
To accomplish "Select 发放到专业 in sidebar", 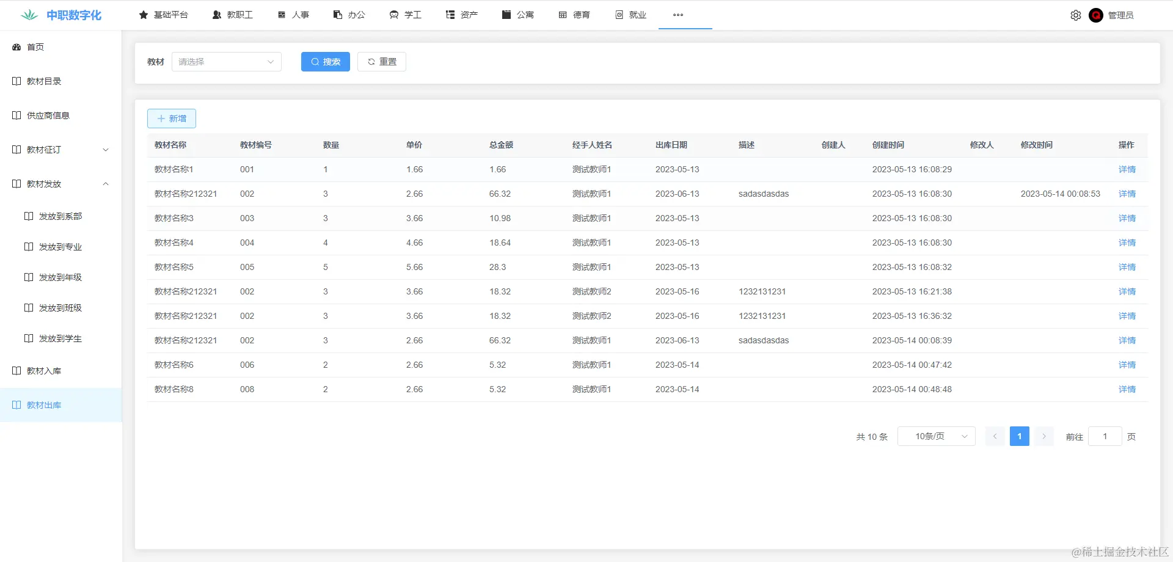I will [x=60, y=247].
